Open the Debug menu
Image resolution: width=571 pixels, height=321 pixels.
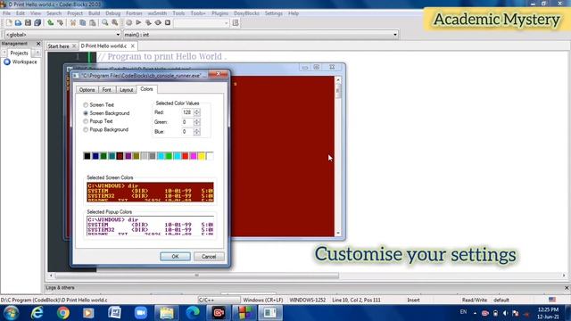pos(113,13)
